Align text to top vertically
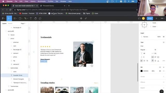The image size is (166, 93). (x=153, y=61)
